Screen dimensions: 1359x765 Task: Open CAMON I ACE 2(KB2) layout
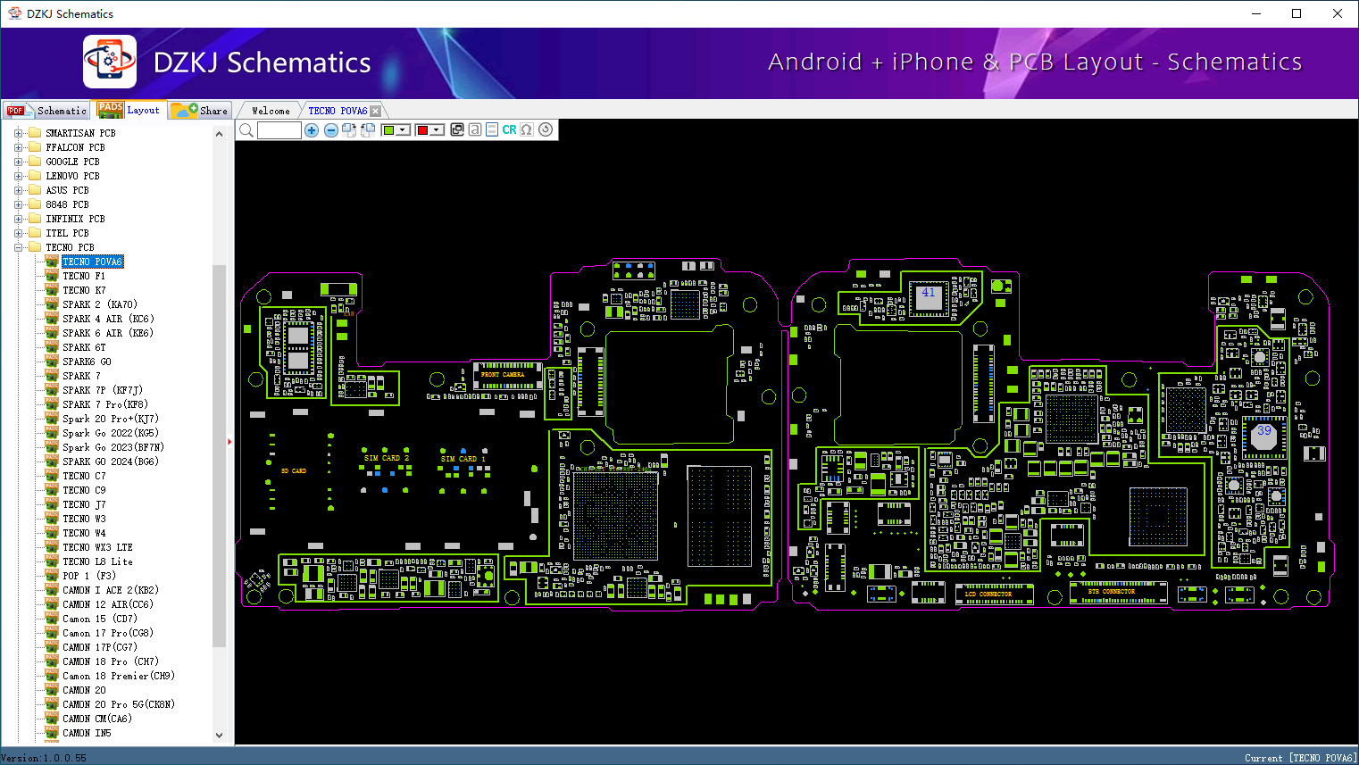click(111, 590)
